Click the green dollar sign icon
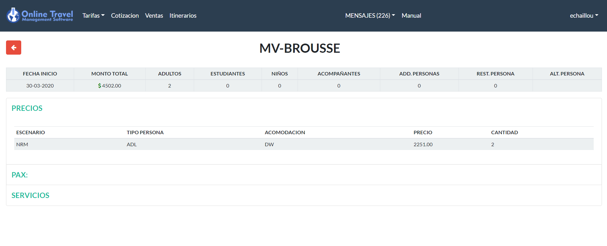 coord(99,86)
